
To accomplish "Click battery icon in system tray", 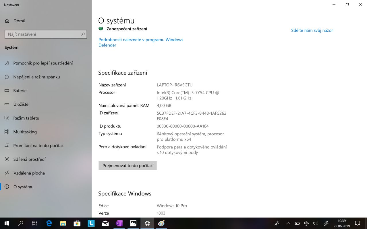I will [298, 223].
